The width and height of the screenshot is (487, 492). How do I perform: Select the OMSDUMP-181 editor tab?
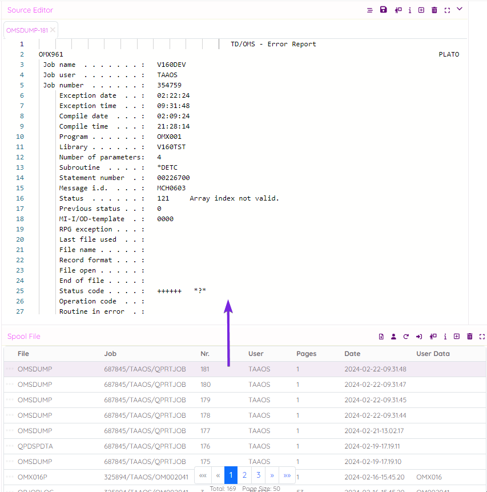coord(27,30)
